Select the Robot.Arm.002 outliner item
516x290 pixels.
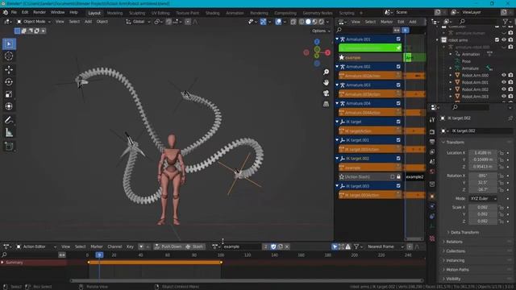pos(475,89)
